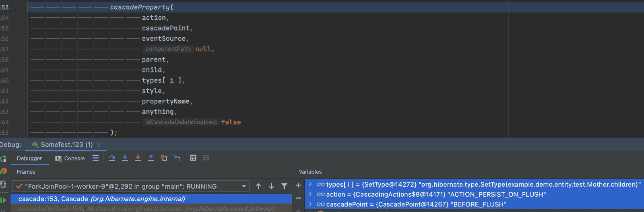644x212 pixels.
Task: Add a new watch with plus icon
Action: [x=298, y=185]
